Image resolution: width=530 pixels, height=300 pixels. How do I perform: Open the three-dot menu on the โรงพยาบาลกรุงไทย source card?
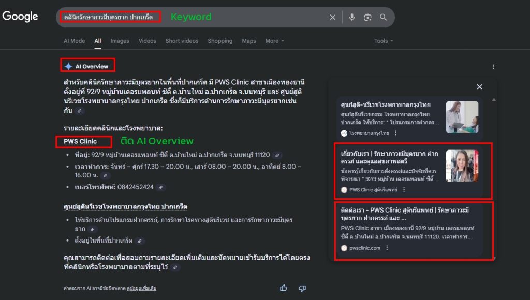coord(396,133)
